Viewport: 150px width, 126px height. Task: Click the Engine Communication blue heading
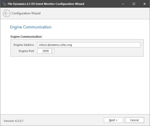[x=31, y=27]
